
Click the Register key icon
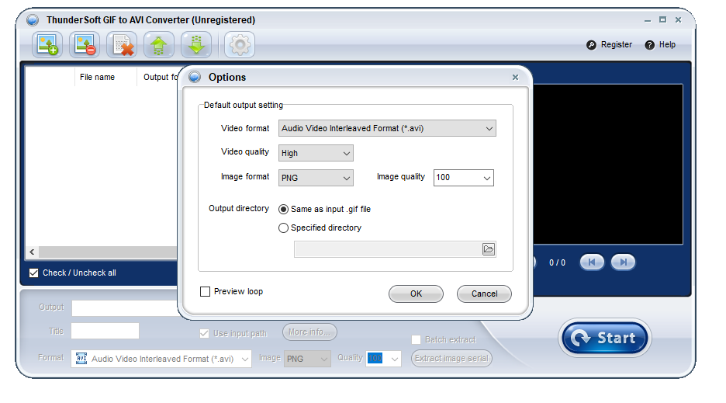point(591,45)
